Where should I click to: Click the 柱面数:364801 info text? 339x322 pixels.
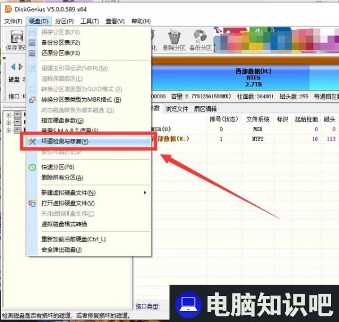point(255,96)
